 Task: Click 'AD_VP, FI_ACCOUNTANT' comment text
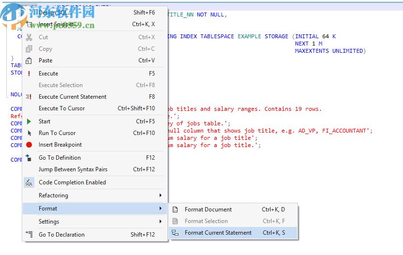click(332, 131)
